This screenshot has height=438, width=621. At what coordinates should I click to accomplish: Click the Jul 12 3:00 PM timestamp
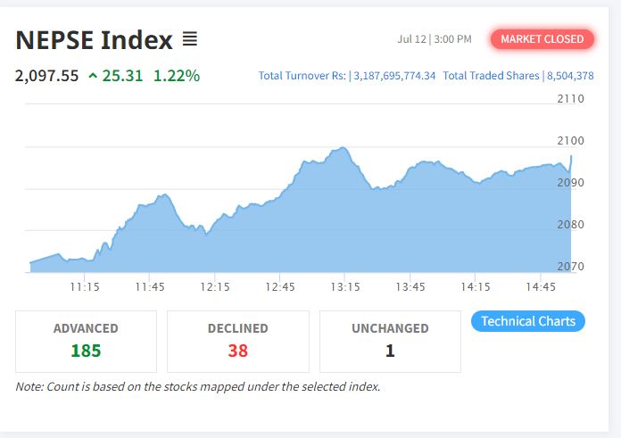(x=435, y=39)
